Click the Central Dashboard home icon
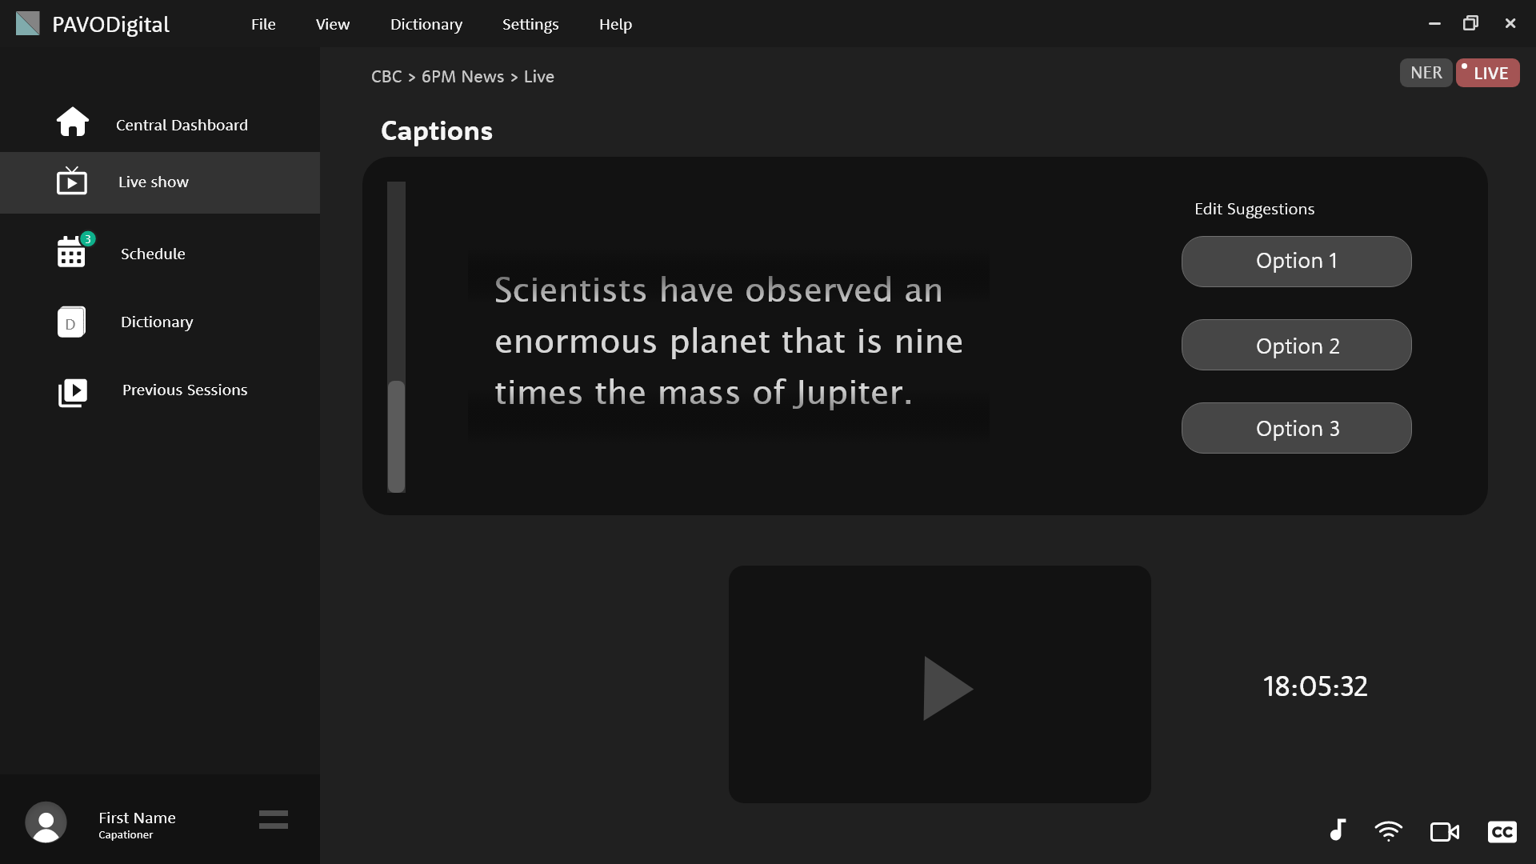 click(x=72, y=122)
